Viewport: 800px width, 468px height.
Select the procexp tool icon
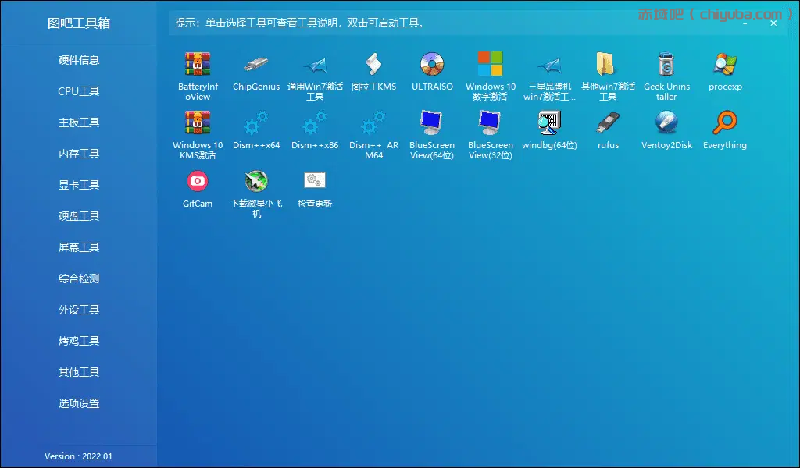725,65
